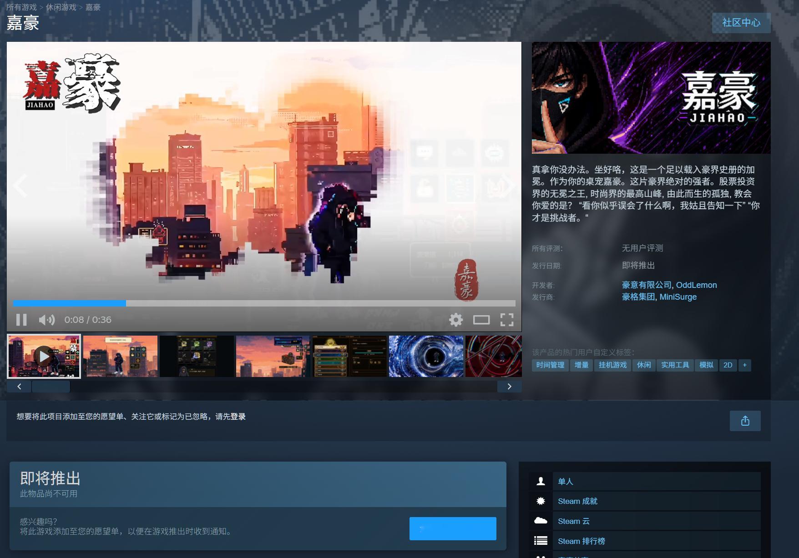The image size is (799, 558).
Task: Select the 时间管理 tag
Action: coord(550,365)
